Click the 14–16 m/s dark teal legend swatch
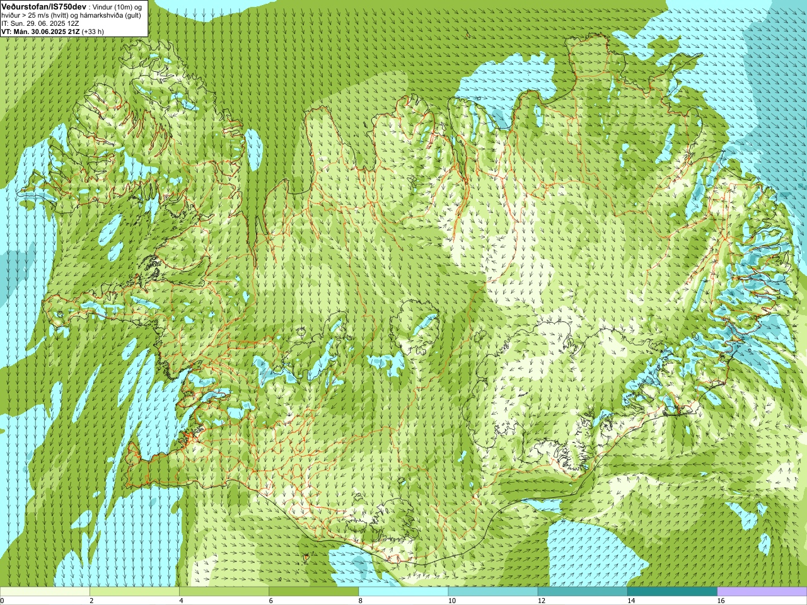This screenshot has width=807, height=605. pos(672,592)
